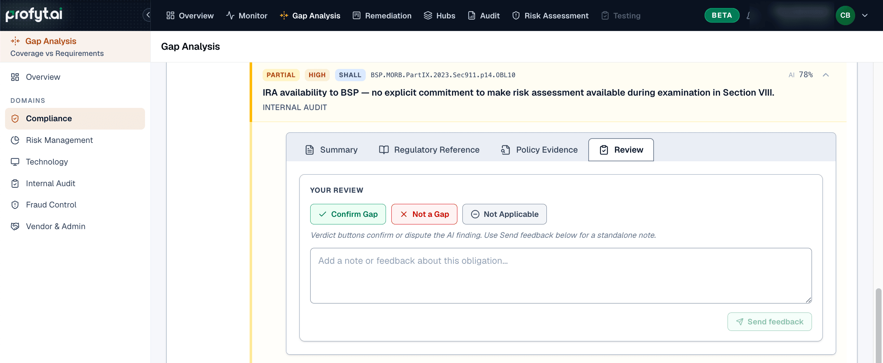Viewport: 883px width, 363px height.
Task: Click the Vendor & Admin handshake icon
Action: coord(15,226)
